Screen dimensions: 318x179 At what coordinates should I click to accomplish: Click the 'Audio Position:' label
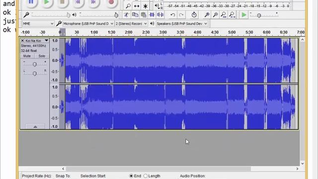pos(193,176)
